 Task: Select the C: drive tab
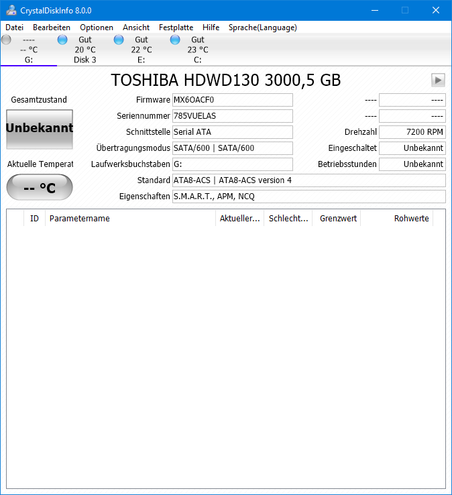coord(197,50)
